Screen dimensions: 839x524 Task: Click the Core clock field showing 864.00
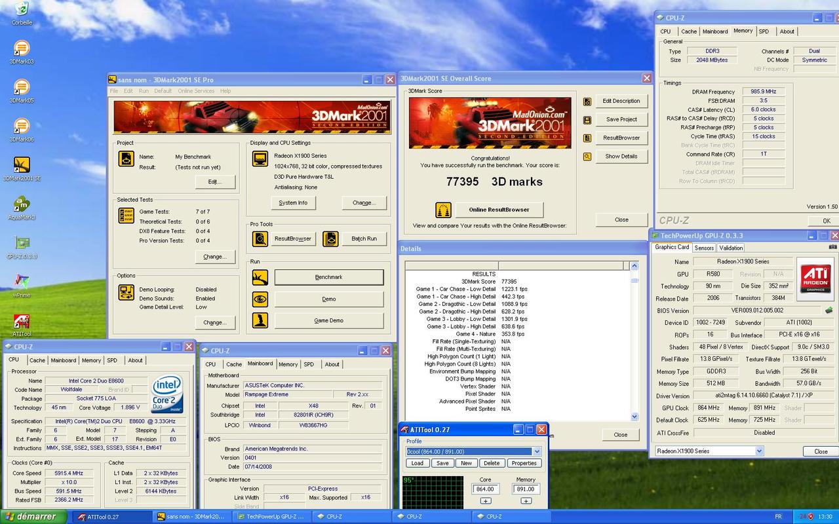(485, 489)
